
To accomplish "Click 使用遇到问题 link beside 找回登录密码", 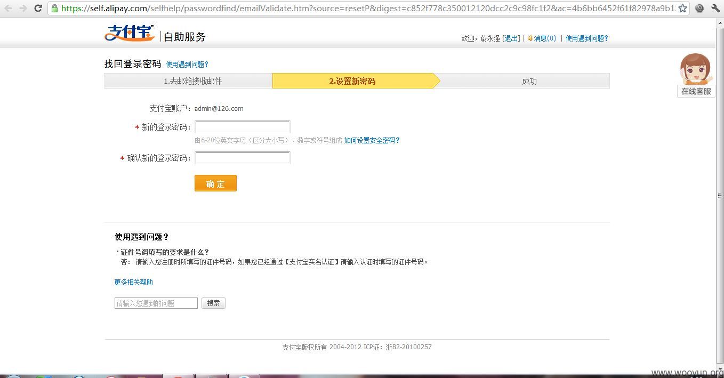I will tap(187, 65).
